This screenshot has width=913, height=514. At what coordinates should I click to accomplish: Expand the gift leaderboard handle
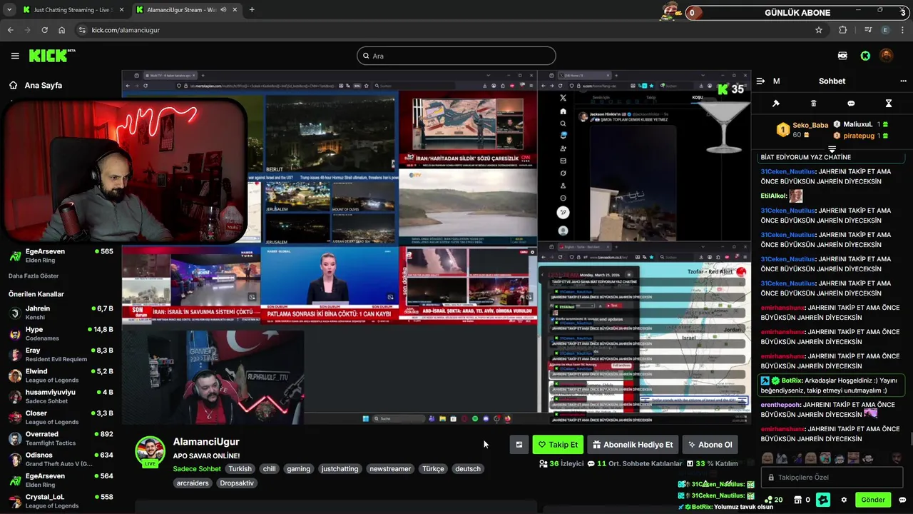tap(832, 148)
